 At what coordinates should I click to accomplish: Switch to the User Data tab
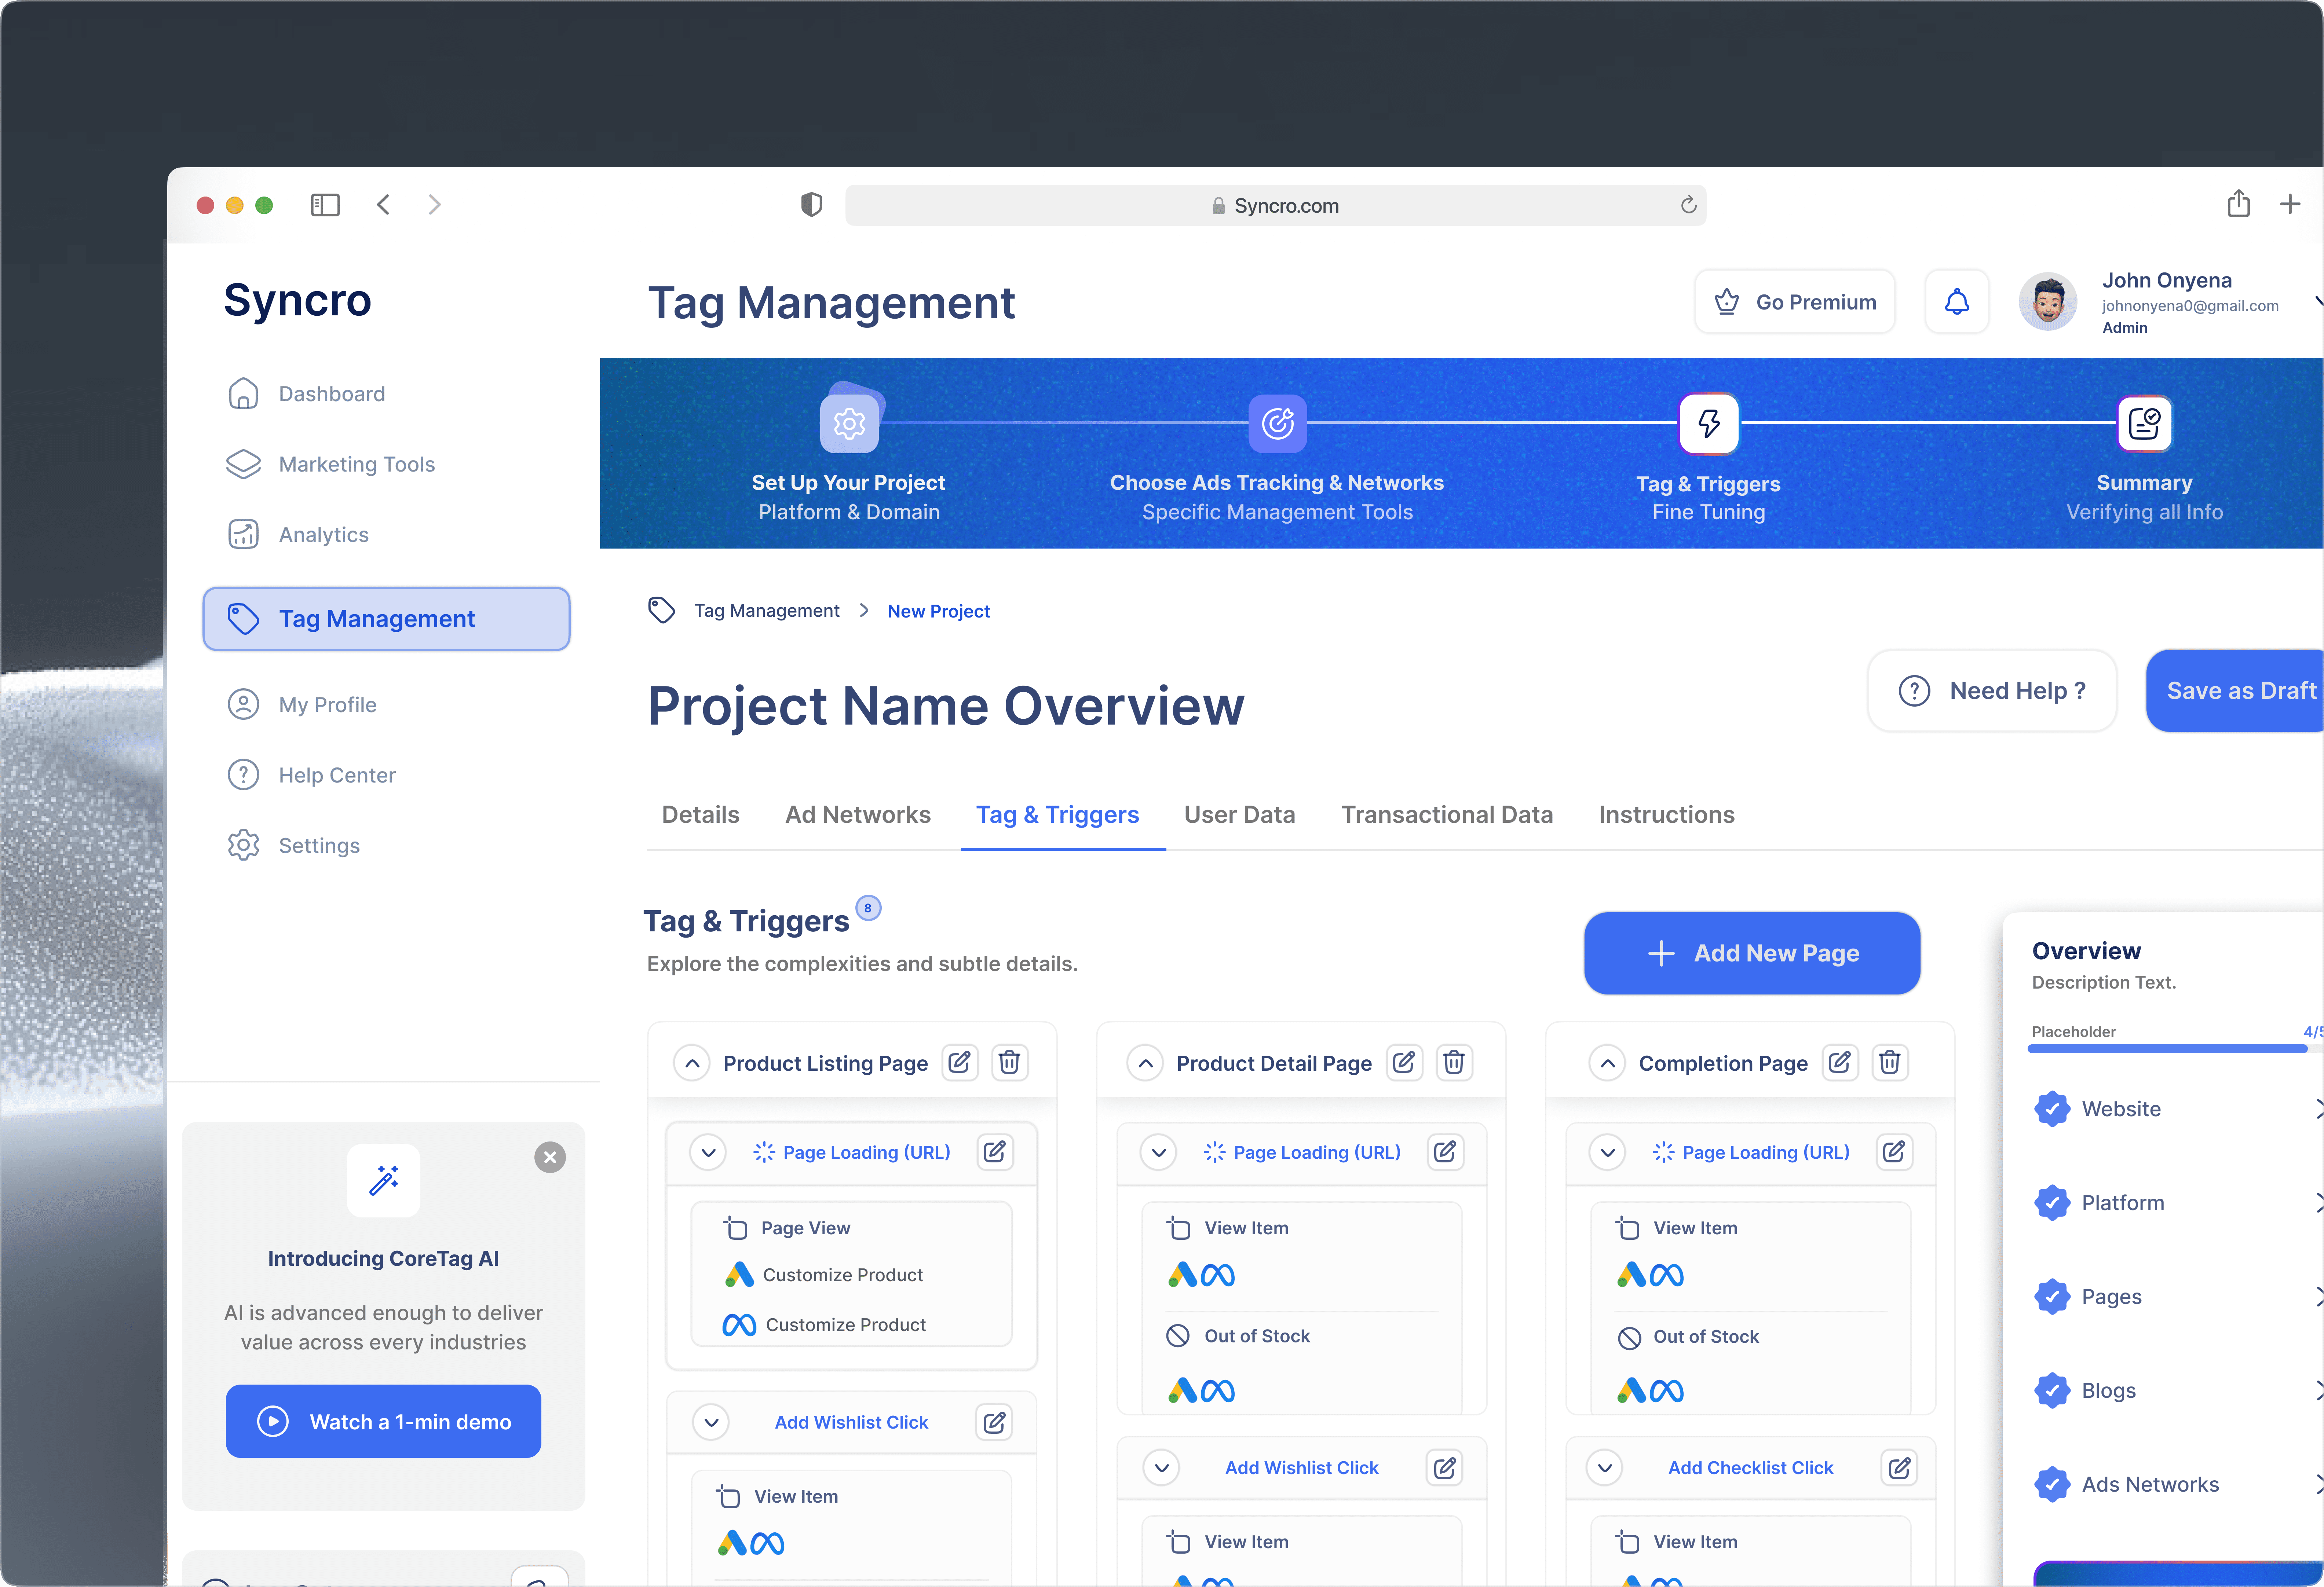click(x=1239, y=815)
